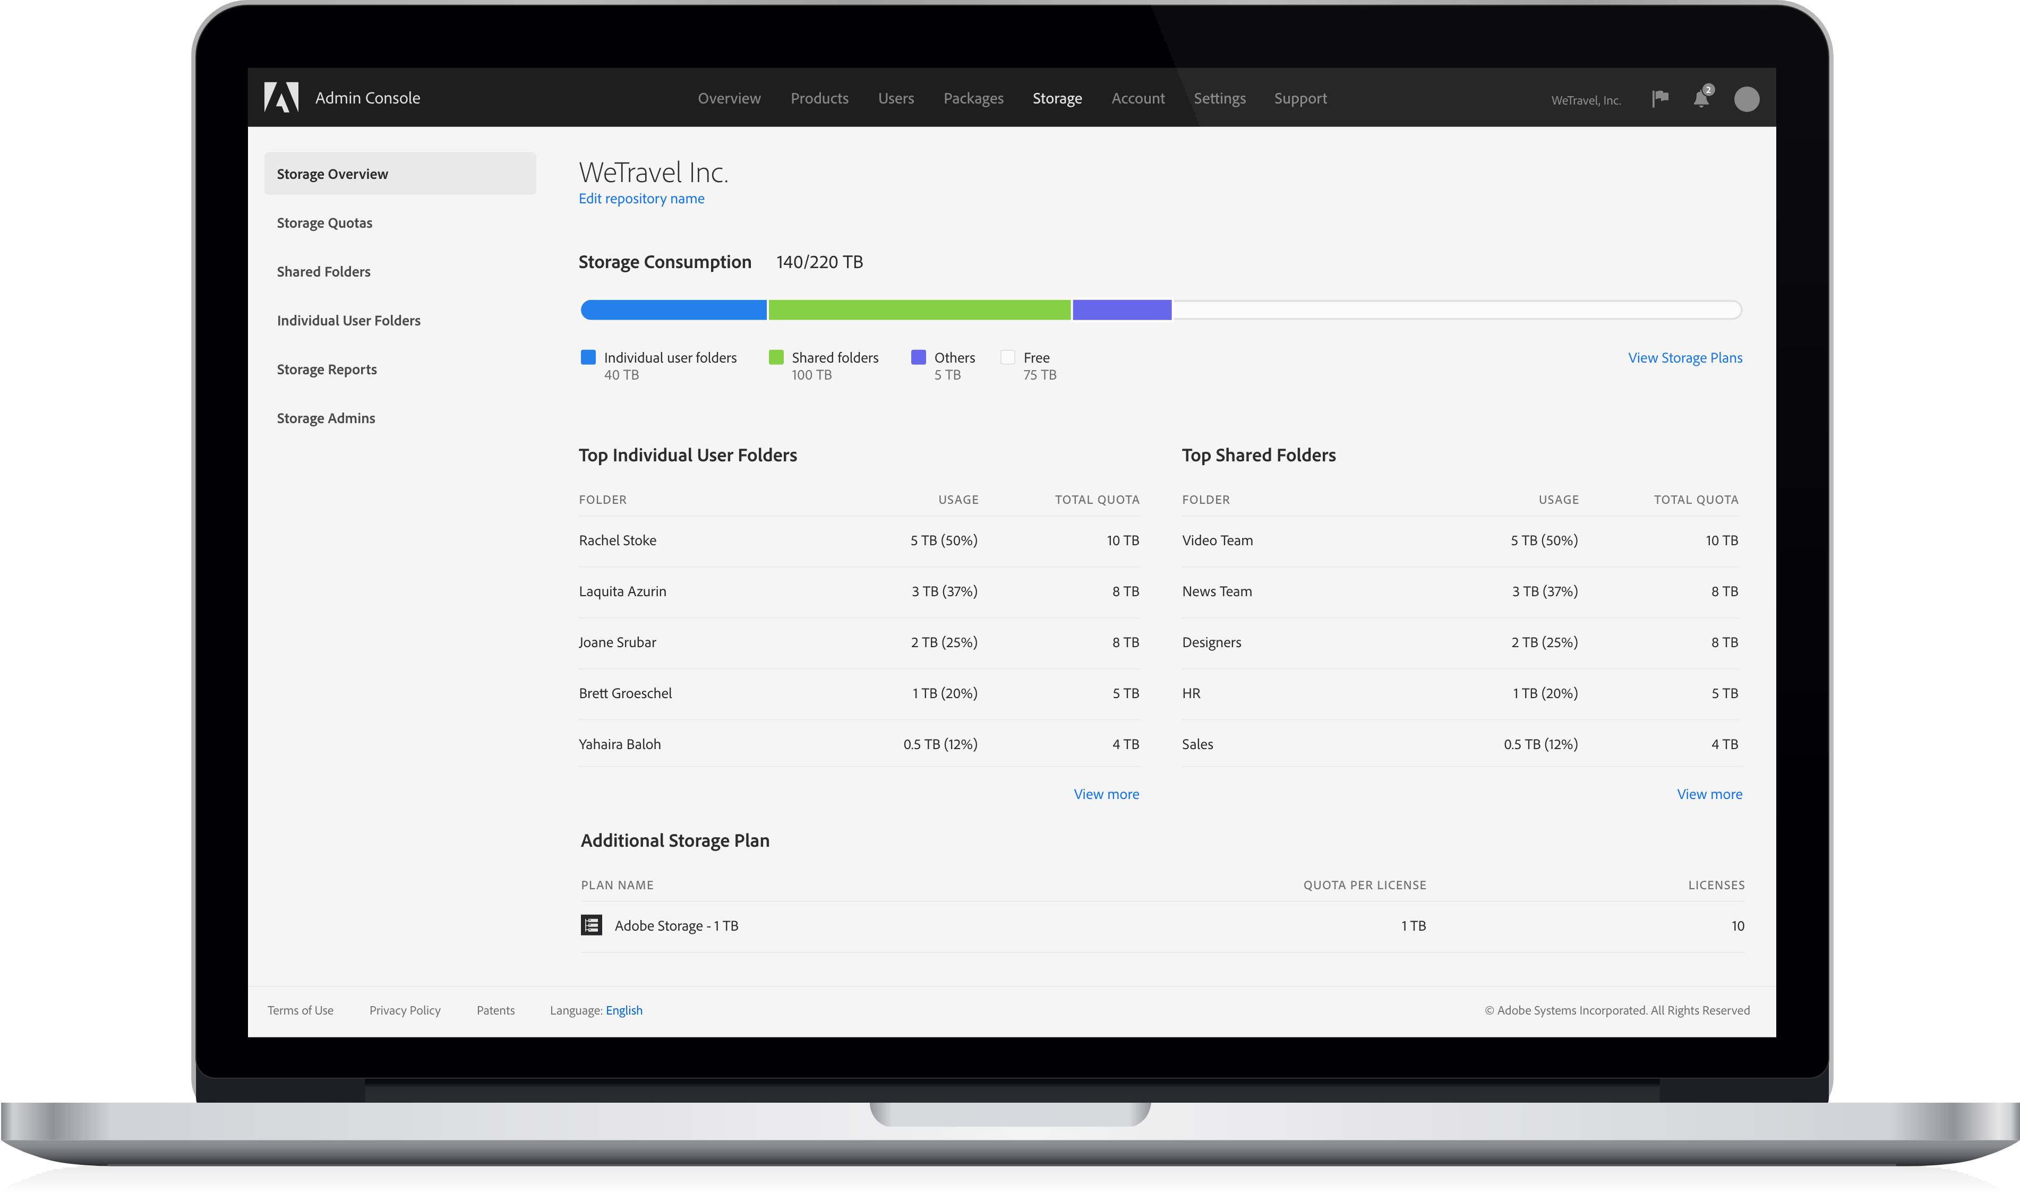This screenshot has width=2020, height=1194.
Task: Click the purple segment of storage bar
Action: click(x=1122, y=310)
